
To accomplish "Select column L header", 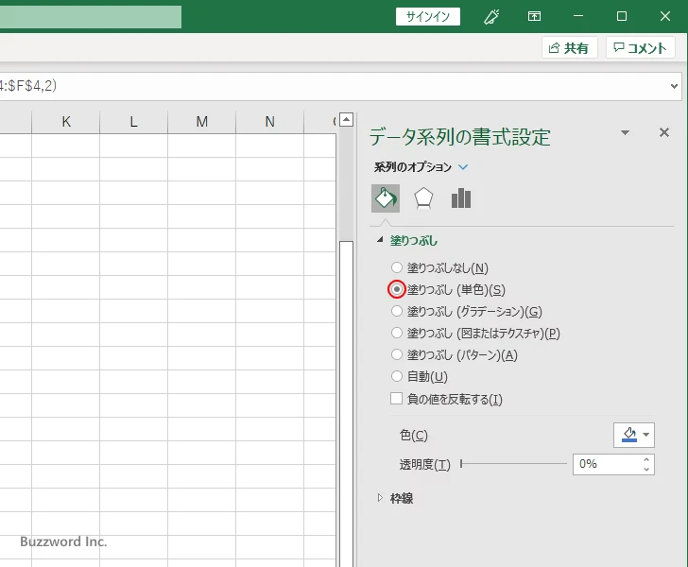I will pyautogui.click(x=134, y=122).
